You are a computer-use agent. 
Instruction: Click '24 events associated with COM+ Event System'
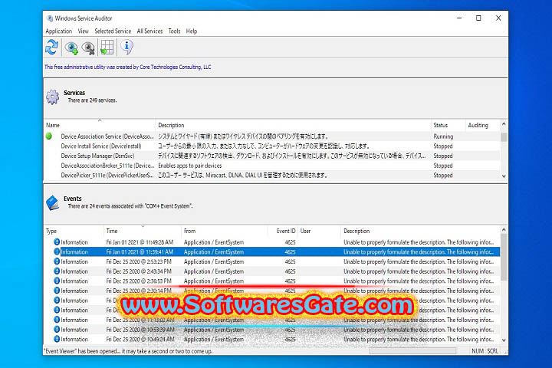(x=130, y=206)
